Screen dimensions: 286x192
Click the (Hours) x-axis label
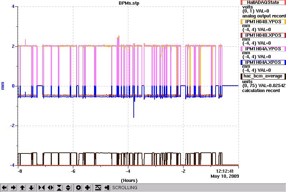(x=129, y=181)
